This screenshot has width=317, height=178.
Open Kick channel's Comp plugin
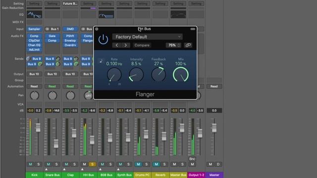(34, 36)
